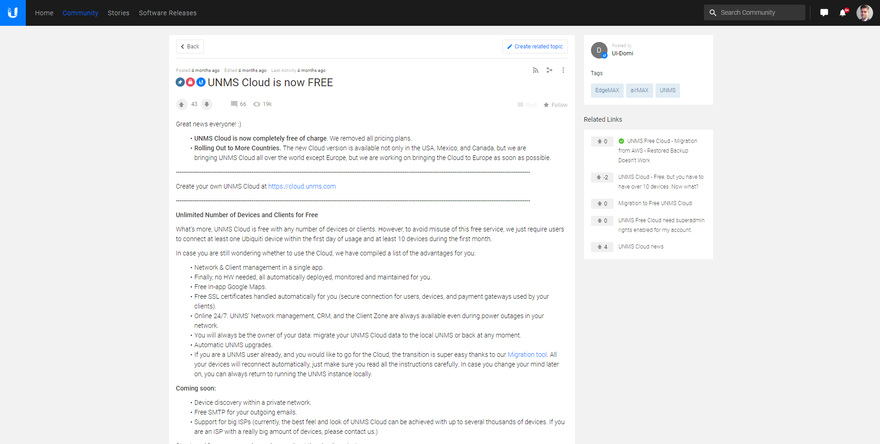Image resolution: width=880 pixels, height=444 pixels.
Task: Click Create related topic button
Action: [x=535, y=47]
